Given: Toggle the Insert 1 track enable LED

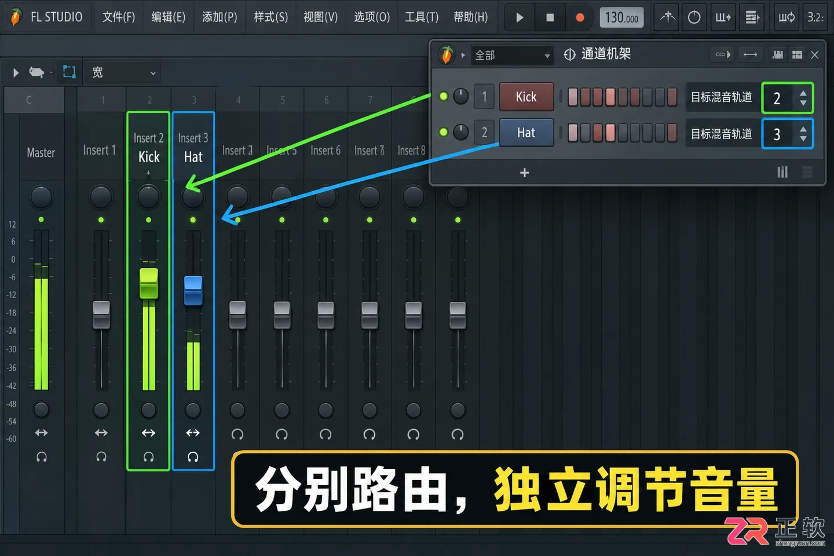Looking at the screenshot, I should [101, 220].
